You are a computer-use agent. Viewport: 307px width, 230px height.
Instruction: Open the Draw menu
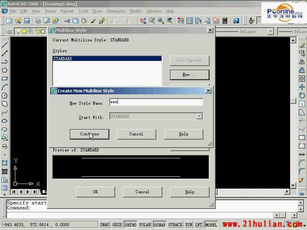point(97,11)
